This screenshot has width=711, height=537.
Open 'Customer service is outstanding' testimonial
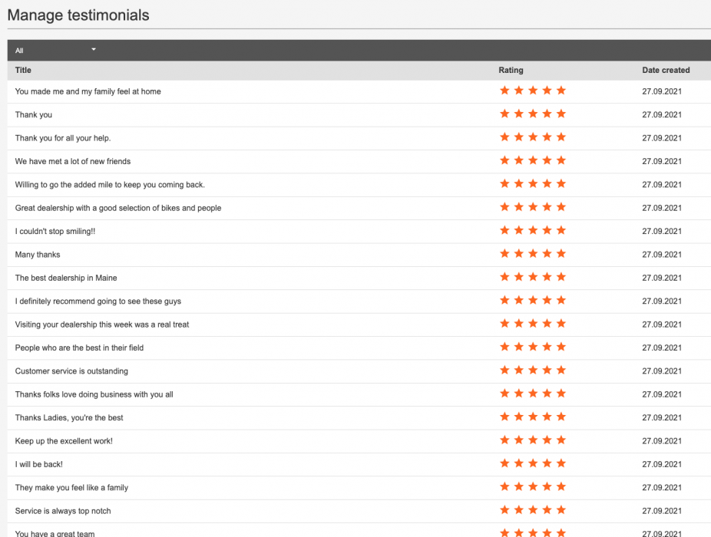[x=71, y=371]
